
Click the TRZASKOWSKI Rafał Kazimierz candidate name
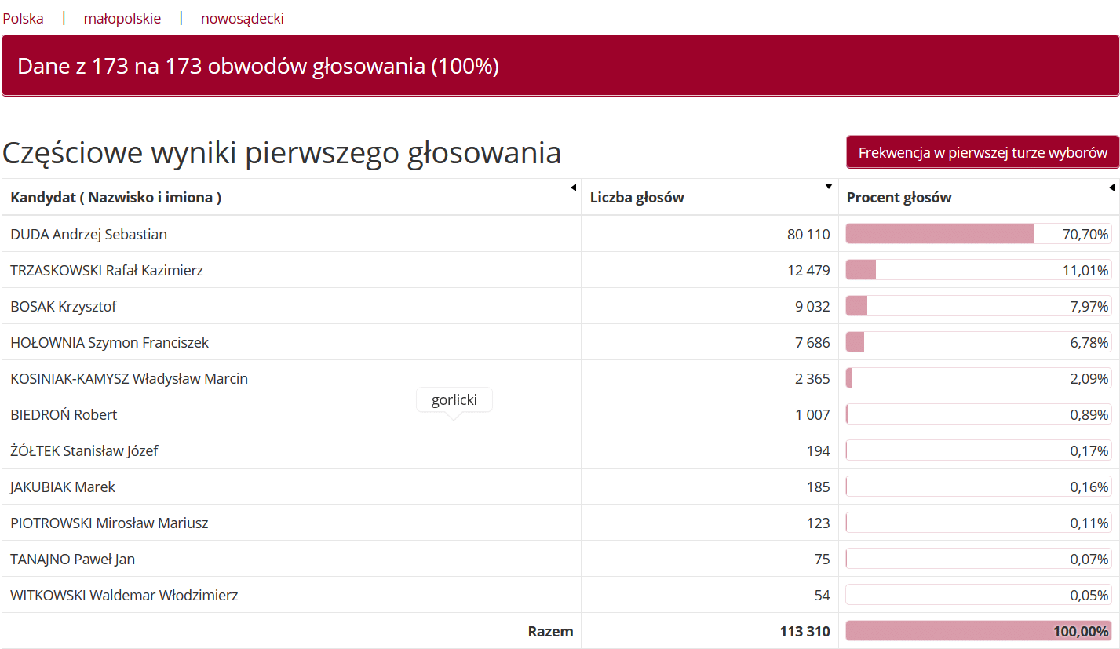pyautogui.click(x=107, y=270)
